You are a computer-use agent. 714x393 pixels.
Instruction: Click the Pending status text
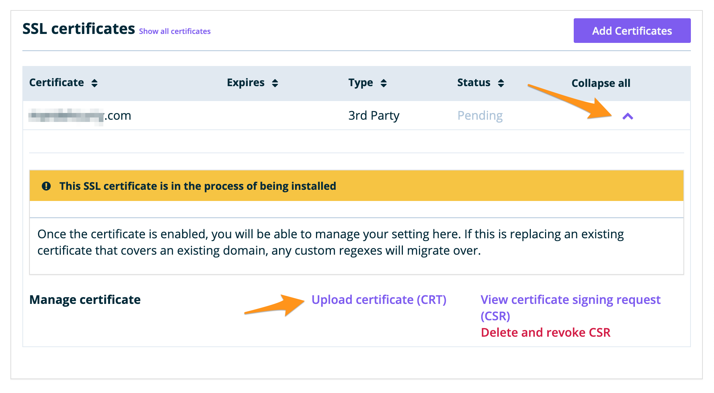pos(480,116)
